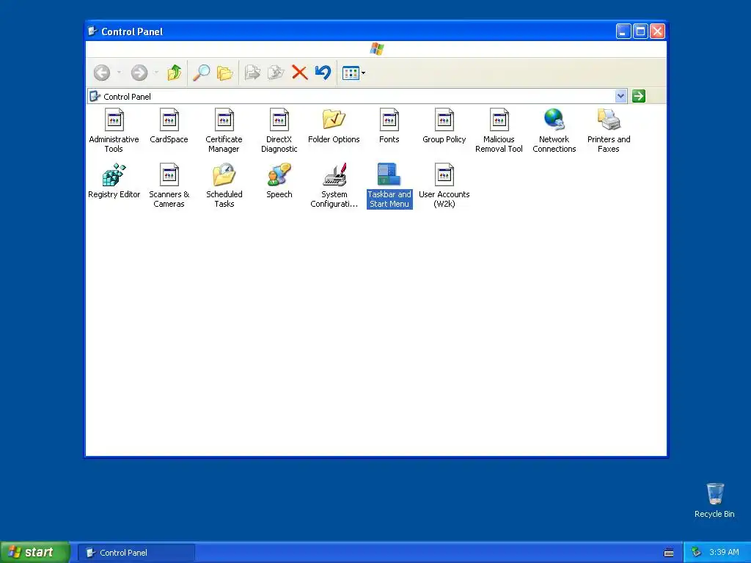
Task: Open the Search magnifier tool
Action: click(201, 73)
